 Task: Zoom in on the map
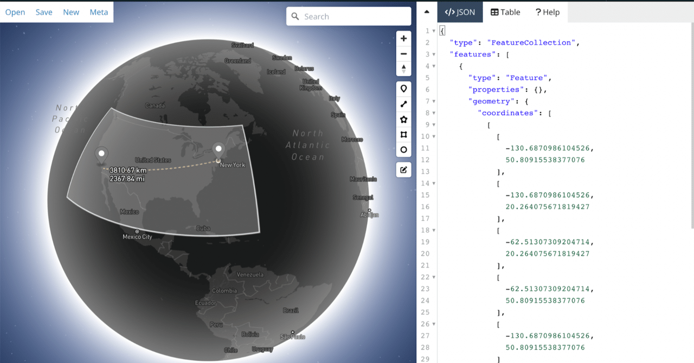point(403,38)
